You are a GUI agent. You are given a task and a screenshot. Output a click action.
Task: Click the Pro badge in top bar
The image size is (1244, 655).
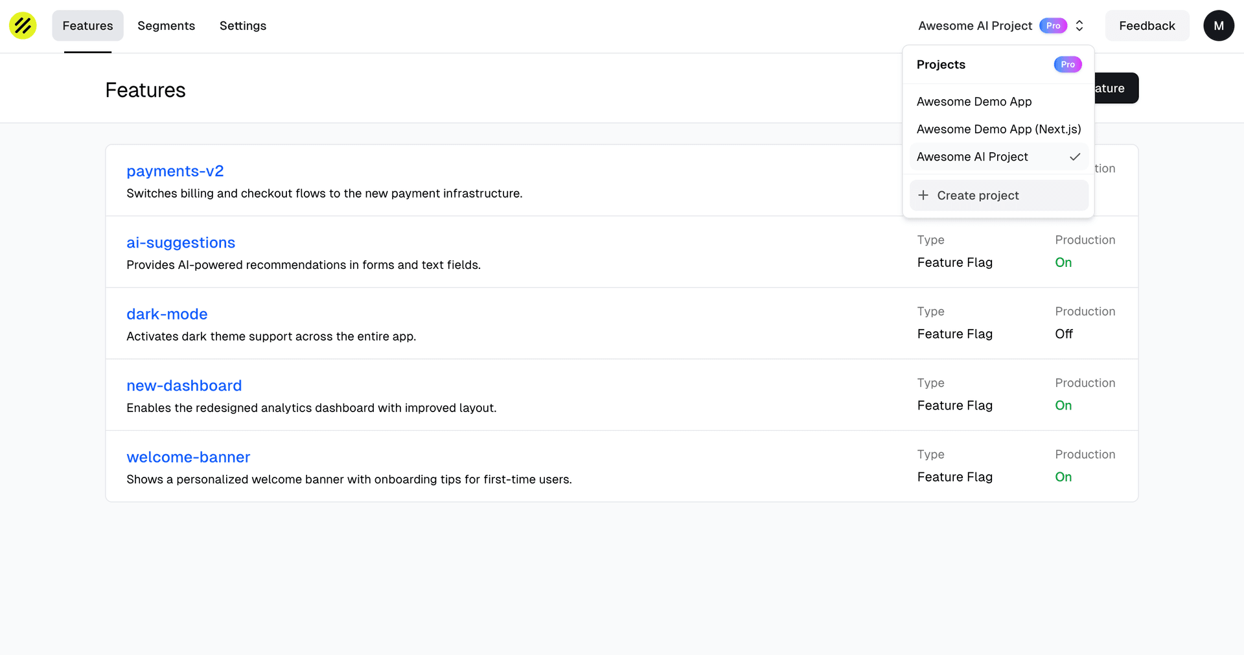tap(1053, 26)
